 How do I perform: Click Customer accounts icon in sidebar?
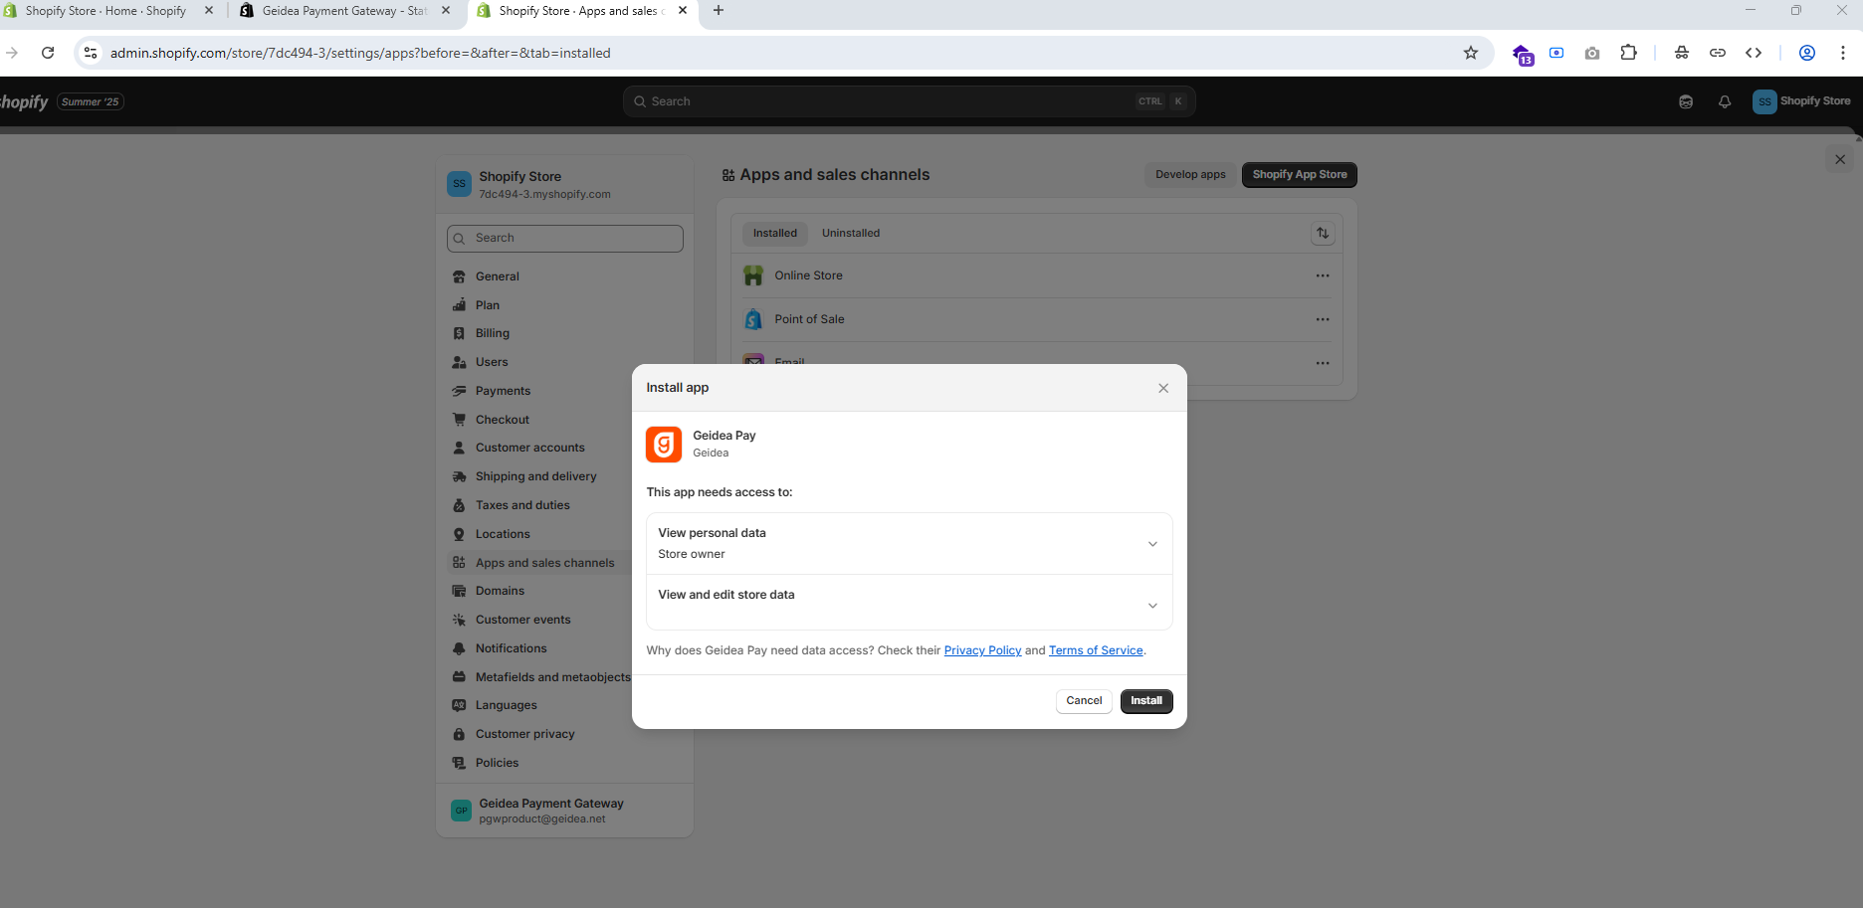pos(459,449)
